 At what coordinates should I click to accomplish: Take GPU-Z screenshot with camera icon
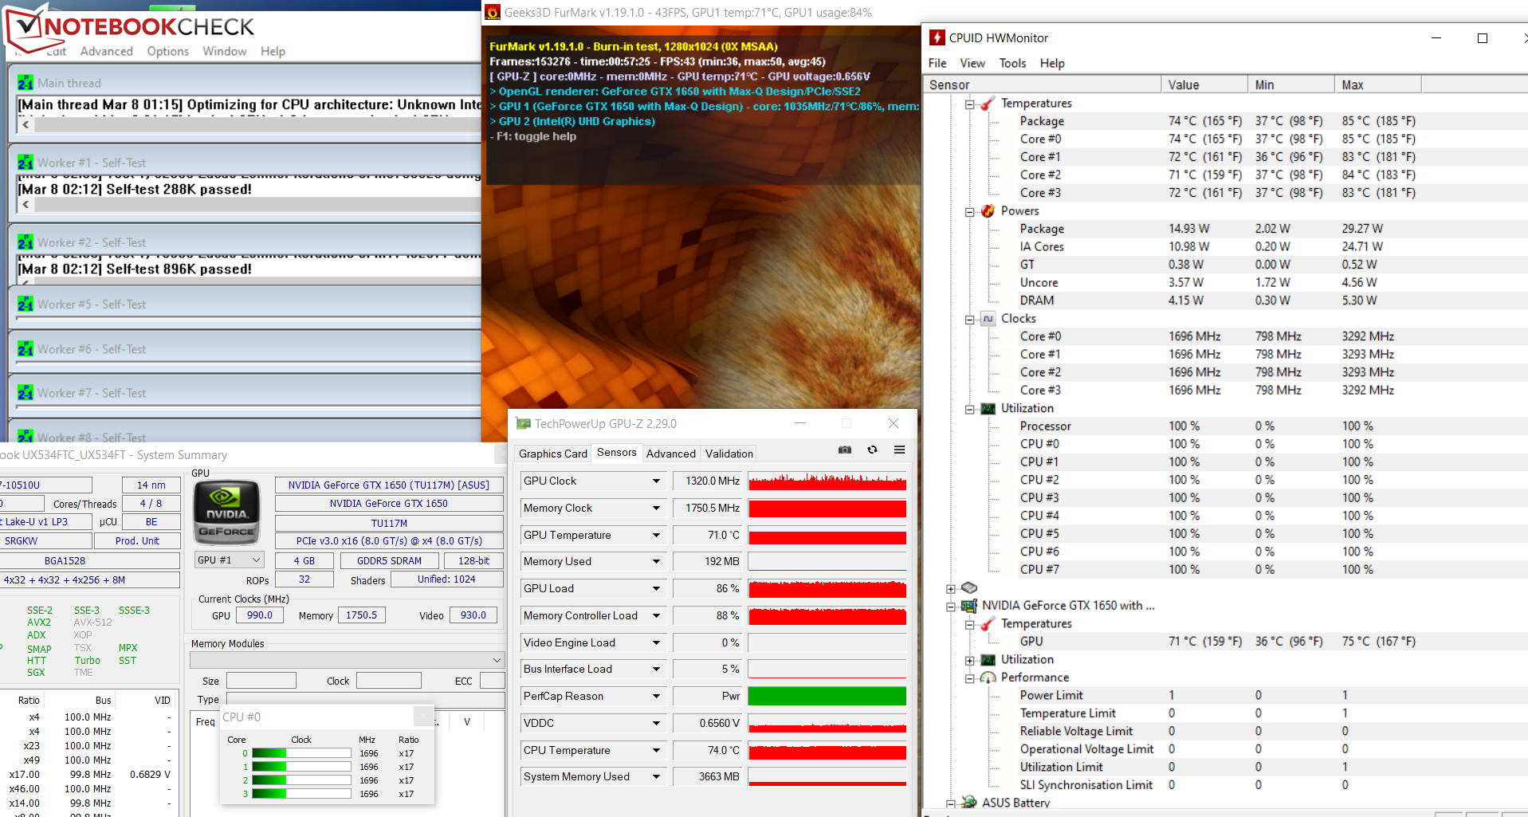(x=845, y=450)
